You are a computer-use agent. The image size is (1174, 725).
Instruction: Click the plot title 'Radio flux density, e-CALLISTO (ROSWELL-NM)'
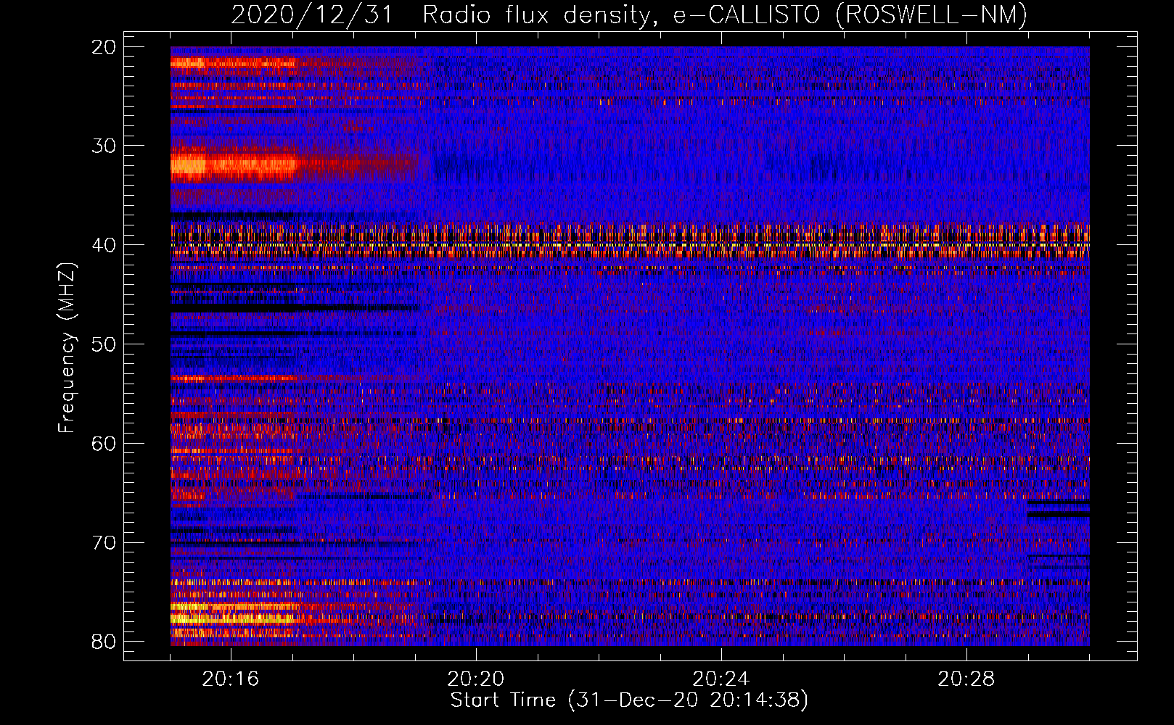(x=725, y=14)
